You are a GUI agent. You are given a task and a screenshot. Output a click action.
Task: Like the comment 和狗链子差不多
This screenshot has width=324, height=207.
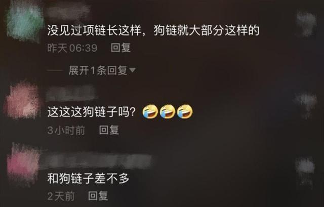click(306, 169)
